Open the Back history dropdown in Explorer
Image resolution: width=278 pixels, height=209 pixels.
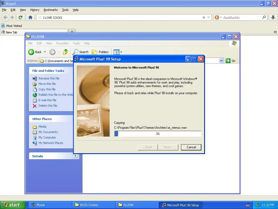pyautogui.click(x=45, y=52)
